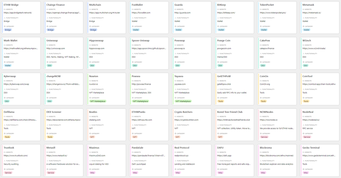Viewport: 341px width, 178px height.
Task: Click the DEX tag on Spoon-Uniswap card
Action: point(135,65)
